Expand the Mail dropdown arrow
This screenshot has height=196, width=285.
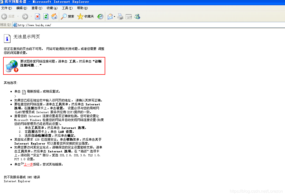point(115,16)
